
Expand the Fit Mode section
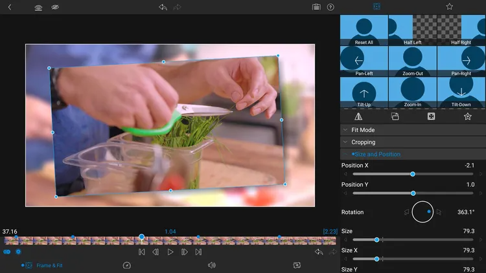pyautogui.click(x=363, y=130)
